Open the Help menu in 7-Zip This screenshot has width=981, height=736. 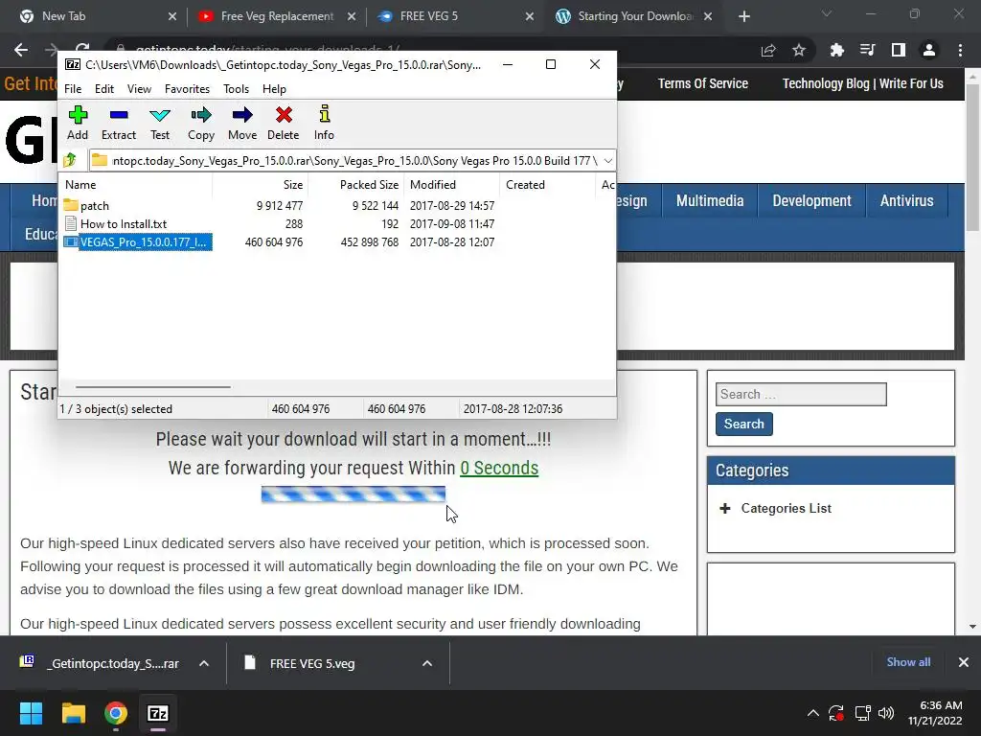coord(274,89)
